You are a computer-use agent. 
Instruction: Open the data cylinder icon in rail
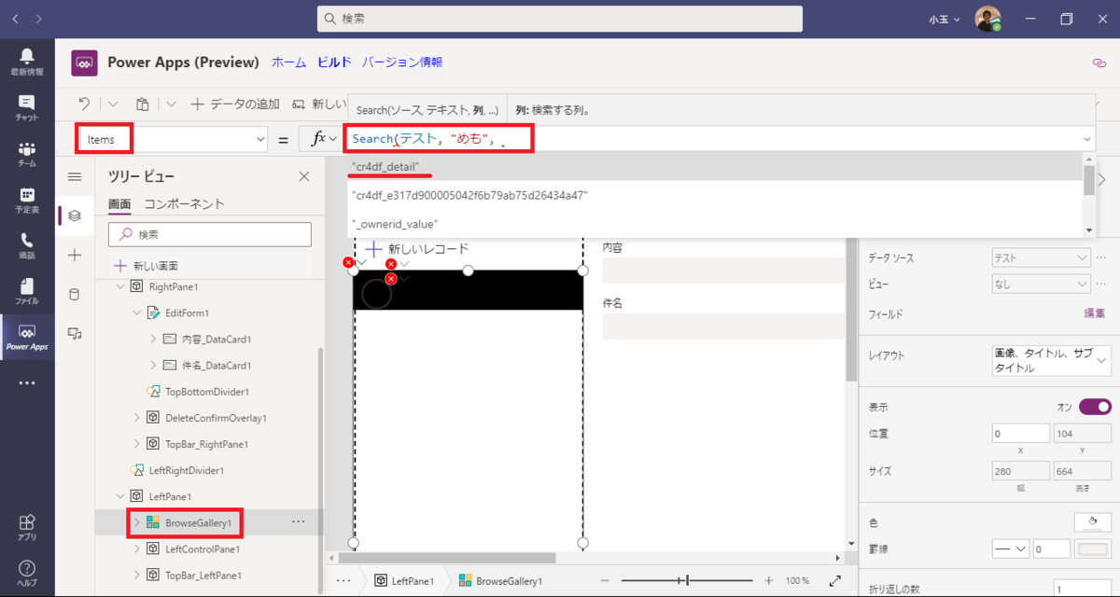pos(75,294)
